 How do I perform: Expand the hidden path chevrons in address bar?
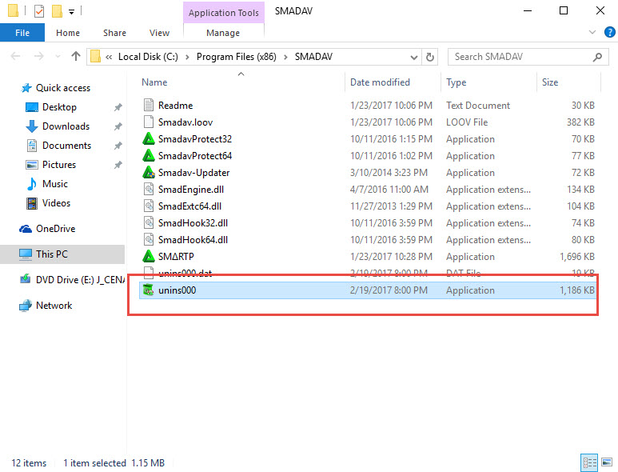point(109,57)
